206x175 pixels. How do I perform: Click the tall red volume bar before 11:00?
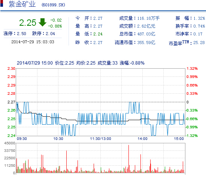[x=66, y=162]
